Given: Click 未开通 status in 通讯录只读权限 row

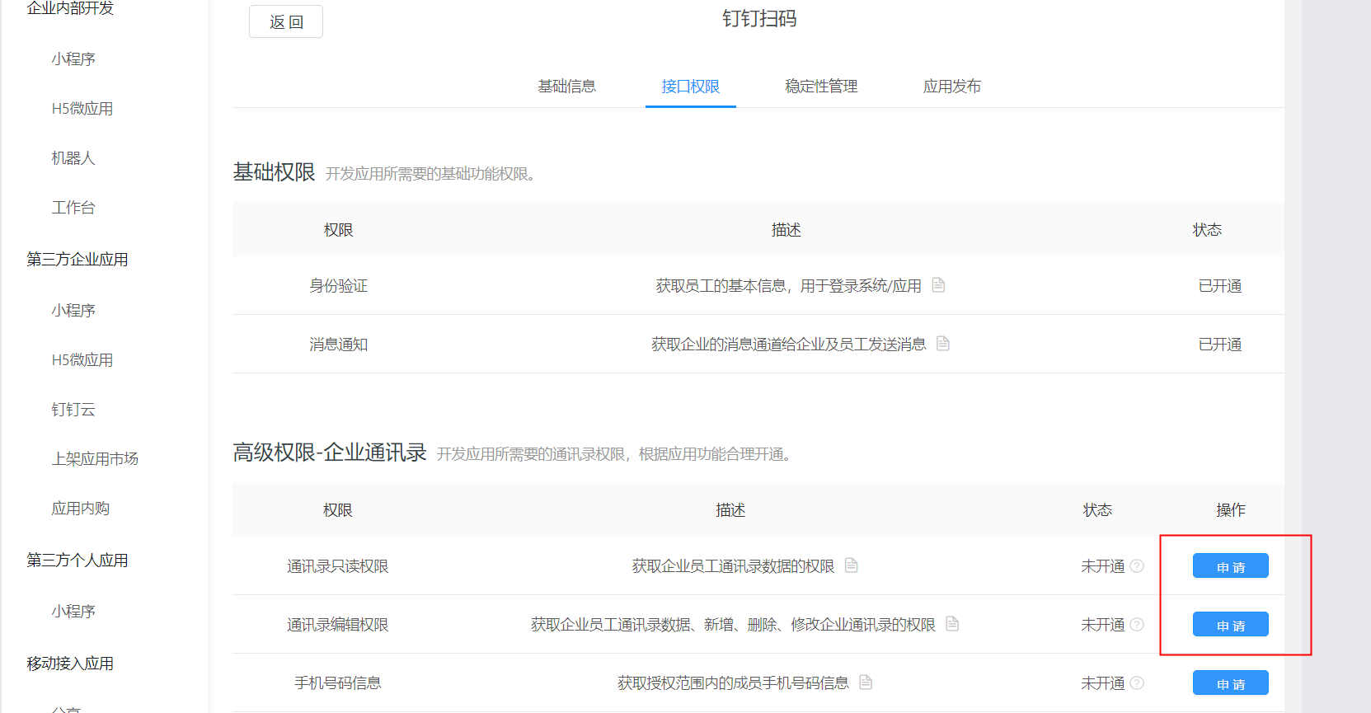Looking at the screenshot, I should point(1103,566).
